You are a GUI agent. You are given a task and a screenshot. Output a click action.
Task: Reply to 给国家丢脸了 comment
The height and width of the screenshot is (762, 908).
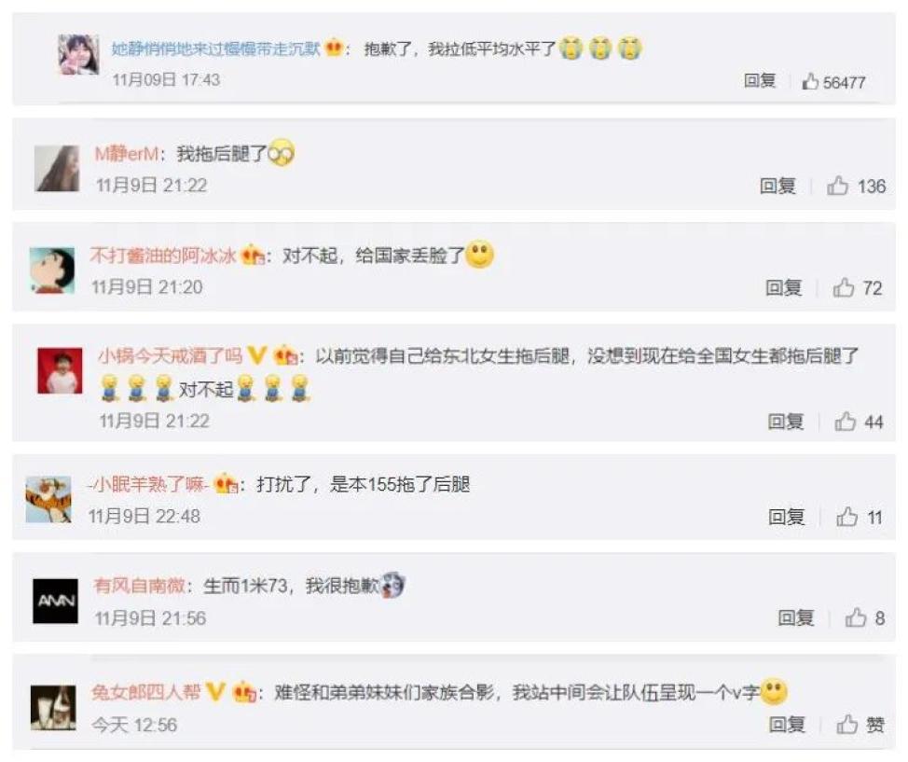click(783, 287)
